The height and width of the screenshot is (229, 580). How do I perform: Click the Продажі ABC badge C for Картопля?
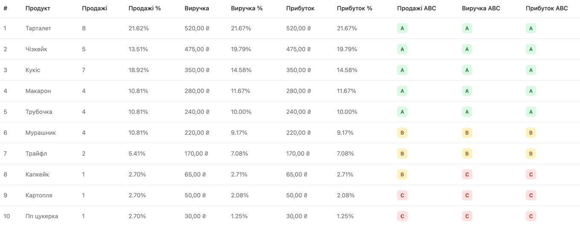(402, 195)
